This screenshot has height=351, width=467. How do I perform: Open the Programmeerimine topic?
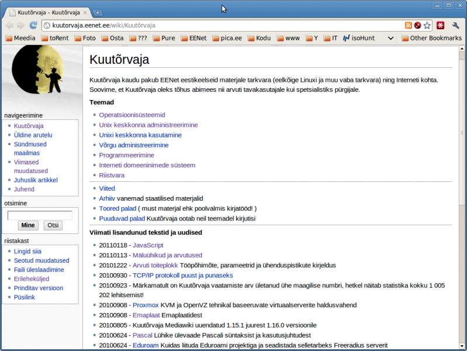point(127,155)
